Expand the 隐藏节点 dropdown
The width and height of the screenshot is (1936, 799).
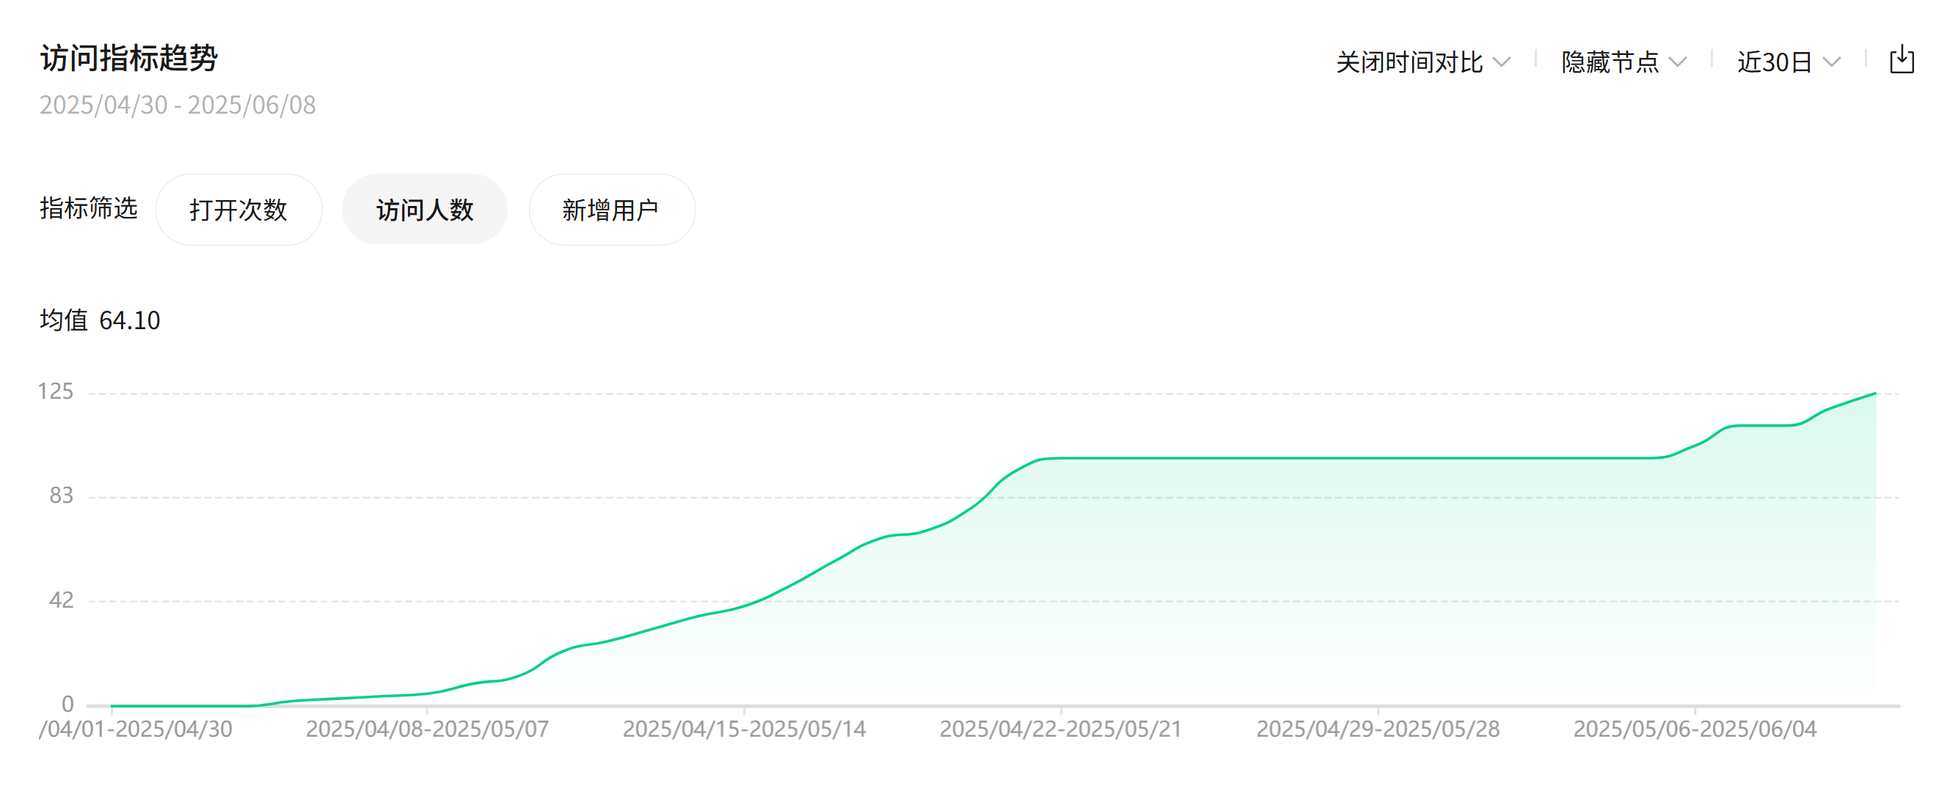(x=1610, y=62)
